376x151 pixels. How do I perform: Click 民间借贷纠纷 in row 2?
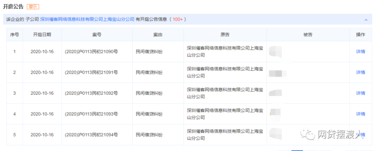pos(149,72)
